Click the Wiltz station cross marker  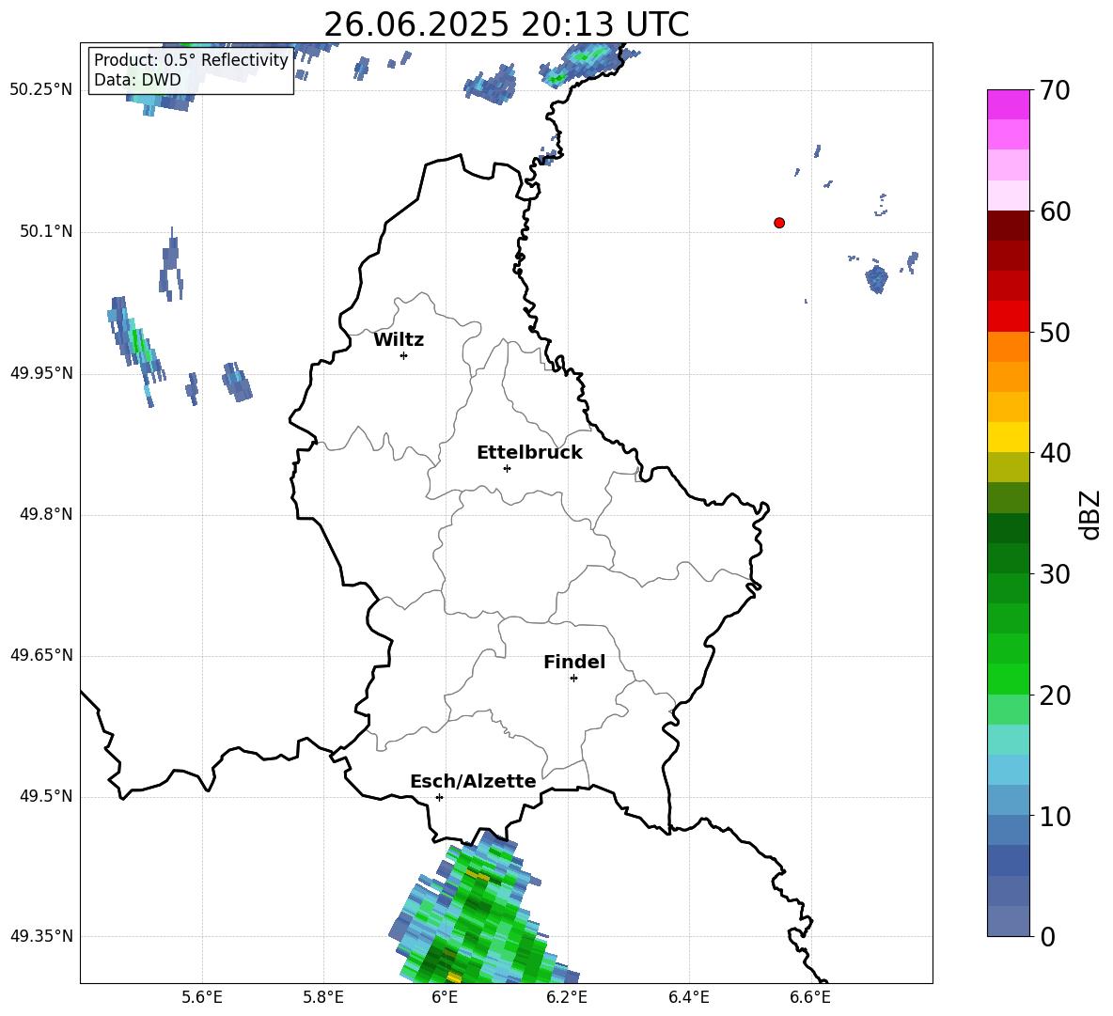[404, 355]
